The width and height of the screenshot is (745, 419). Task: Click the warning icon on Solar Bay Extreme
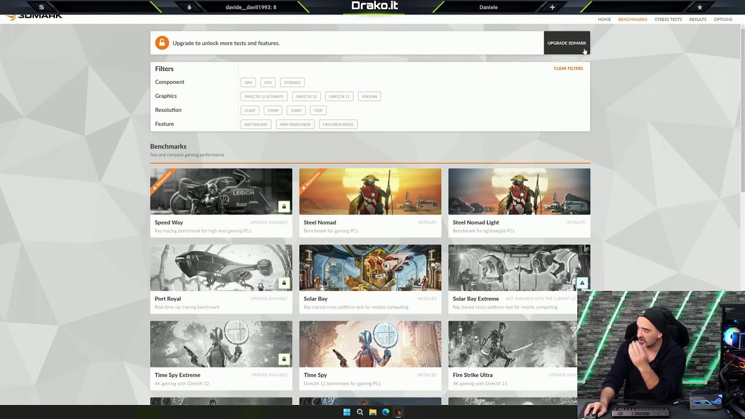coord(582,283)
